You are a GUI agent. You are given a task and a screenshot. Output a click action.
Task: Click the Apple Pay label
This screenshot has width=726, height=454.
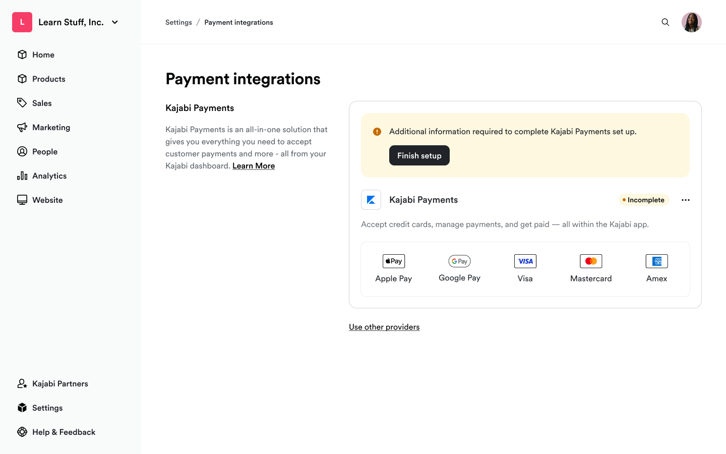click(x=394, y=278)
